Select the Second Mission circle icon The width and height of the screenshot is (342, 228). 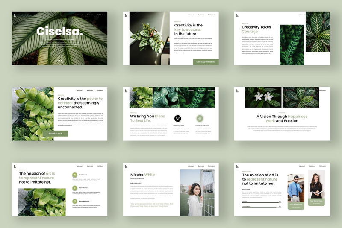75,201
